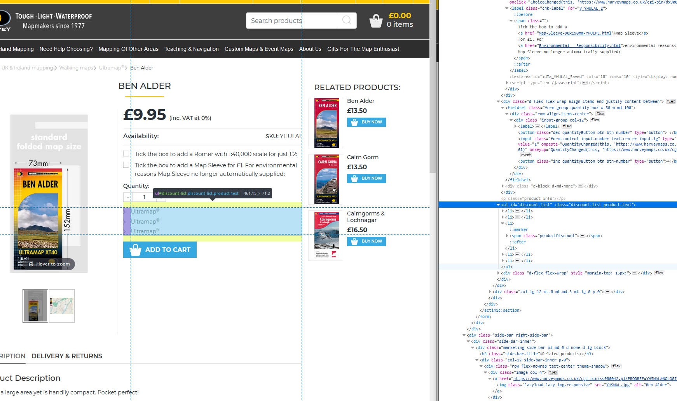The height and width of the screenshot is (401, 677).
Task: Click the Hover to zoom magnifier icon
Action: [31, 264]
